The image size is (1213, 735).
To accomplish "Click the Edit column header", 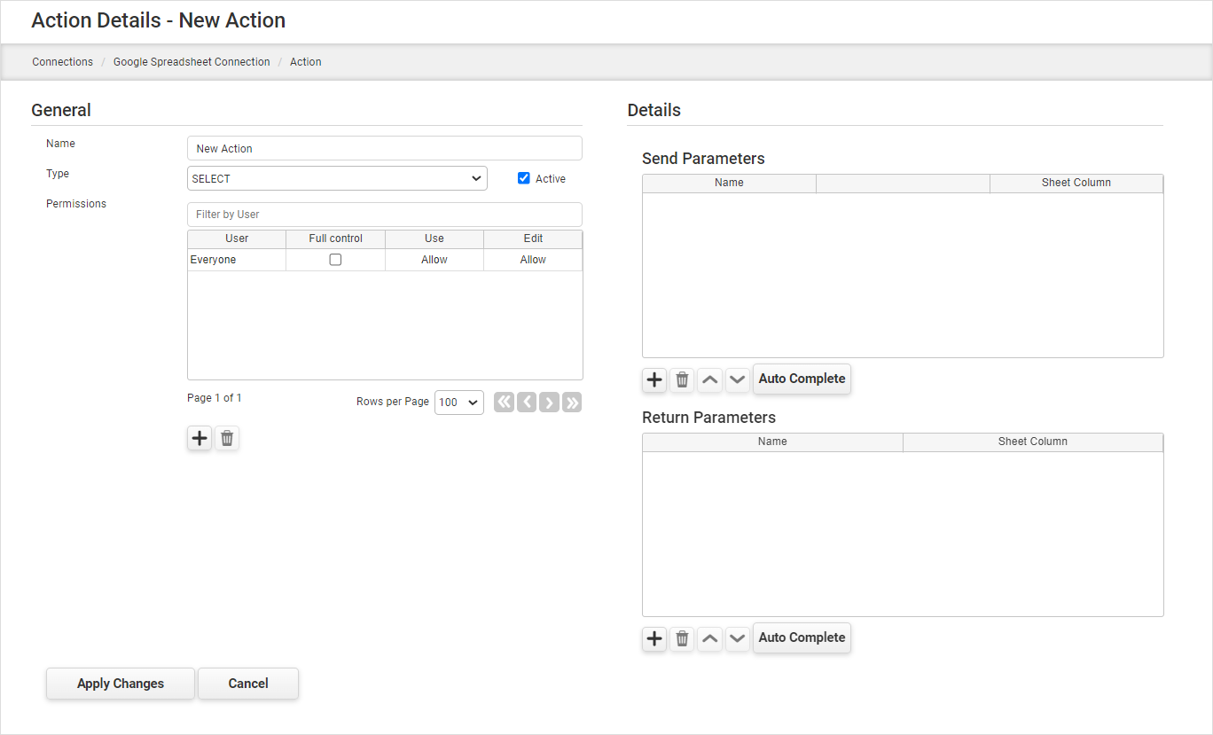I will point(533,238).
